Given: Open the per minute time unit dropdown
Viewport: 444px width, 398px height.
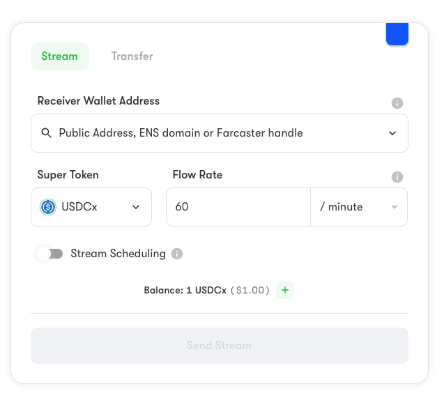Looking at the screenshot, I should (x=358, y=207).
